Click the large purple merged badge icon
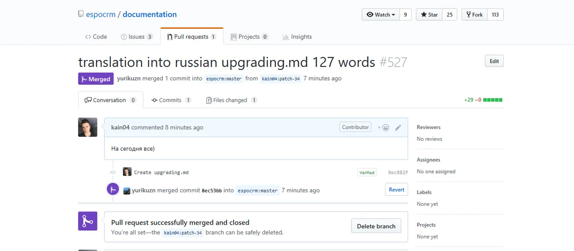 (x=88, y=221)
